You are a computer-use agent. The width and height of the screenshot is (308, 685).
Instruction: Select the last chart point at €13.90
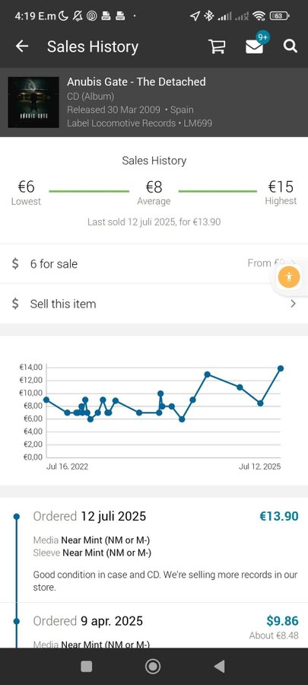(281, 368)
